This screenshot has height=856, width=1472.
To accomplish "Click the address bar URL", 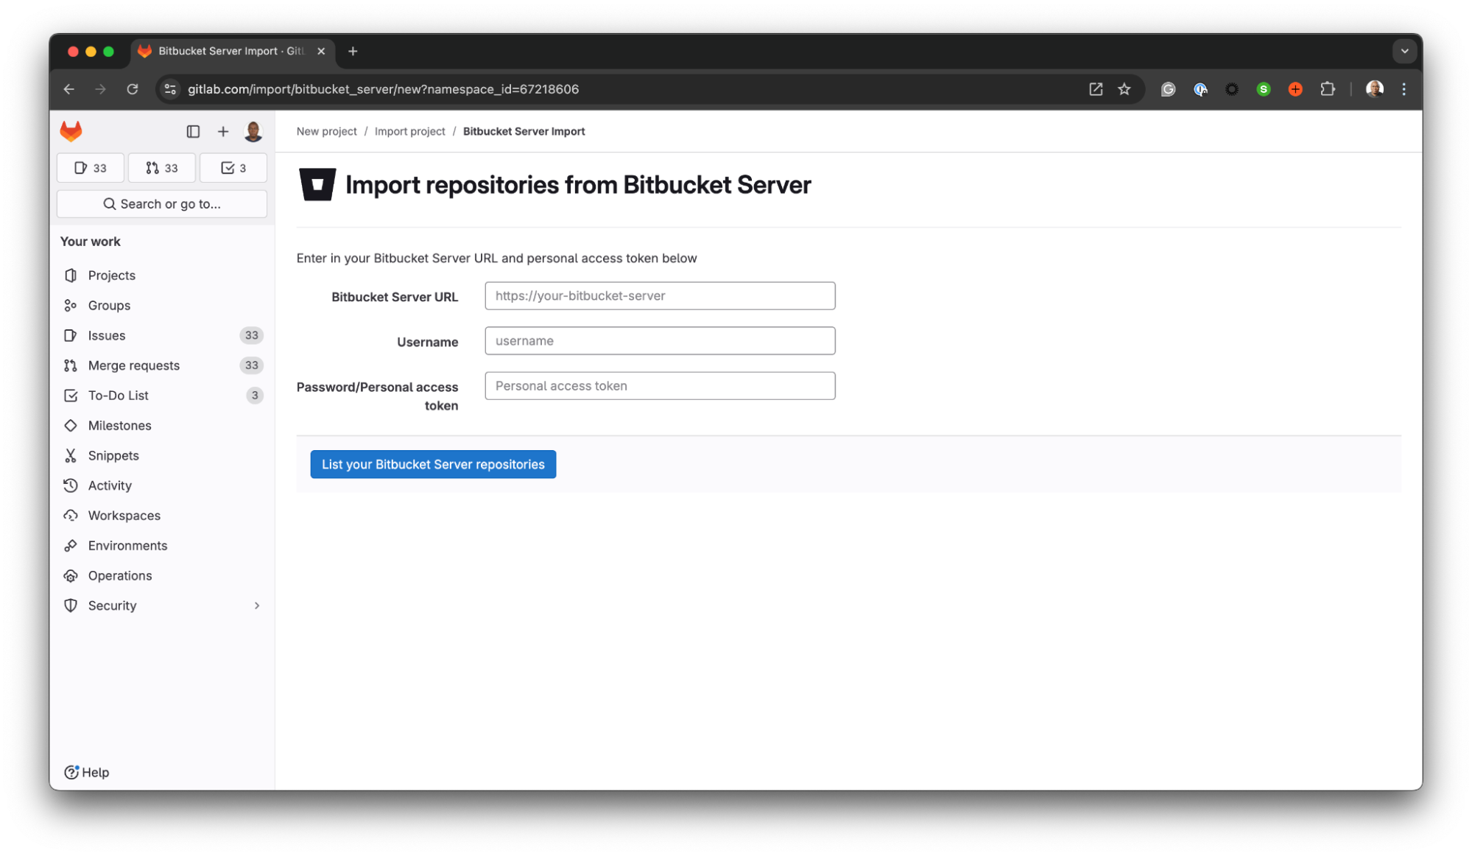I will pyautogui.click(x=383, y=89).
